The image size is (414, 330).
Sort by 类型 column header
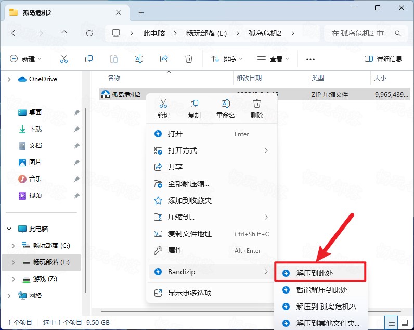point(318,78)
